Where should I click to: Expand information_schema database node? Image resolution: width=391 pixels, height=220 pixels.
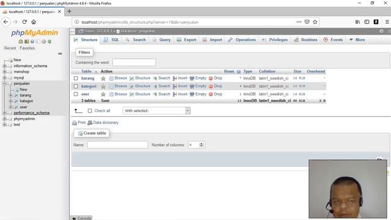coord(4,66)
